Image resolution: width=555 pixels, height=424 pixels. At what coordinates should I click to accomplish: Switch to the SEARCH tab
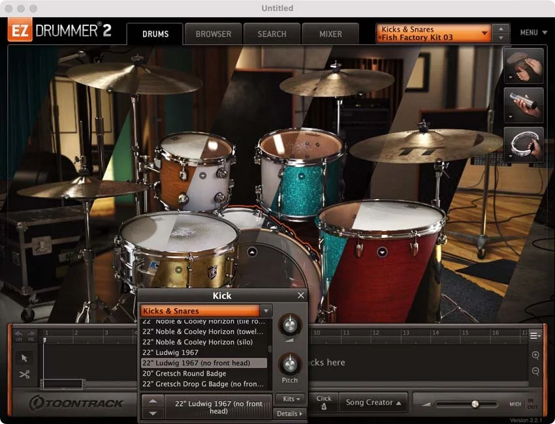point(272,34)
